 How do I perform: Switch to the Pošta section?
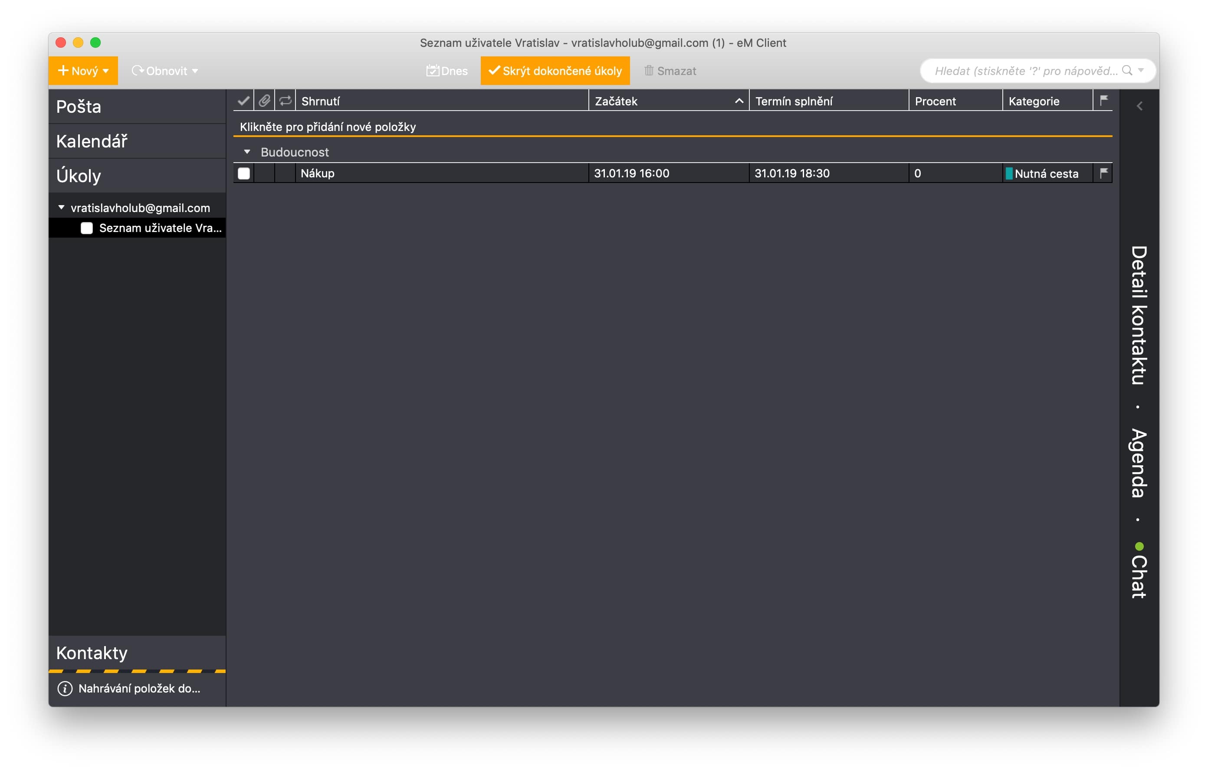[79, 106]
